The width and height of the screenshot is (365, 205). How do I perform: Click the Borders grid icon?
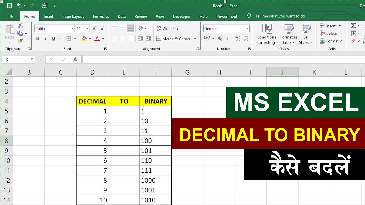click(69, 38)
